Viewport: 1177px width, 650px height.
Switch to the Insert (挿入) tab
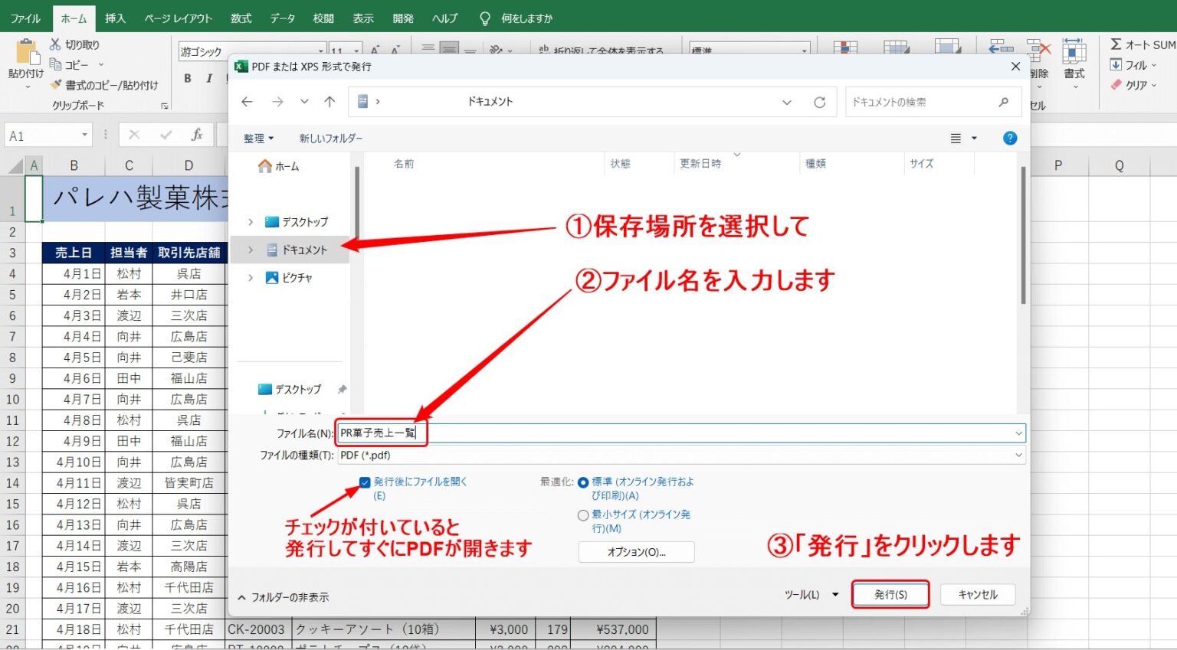pyautogui.click(x=115, y=18)
